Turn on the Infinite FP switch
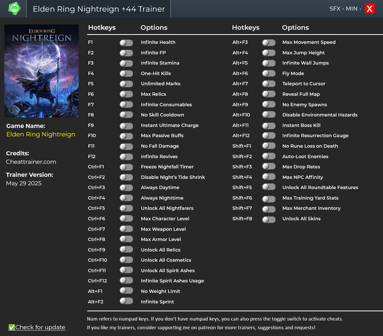Screen dimensions: 383x336 click(126, 53)
